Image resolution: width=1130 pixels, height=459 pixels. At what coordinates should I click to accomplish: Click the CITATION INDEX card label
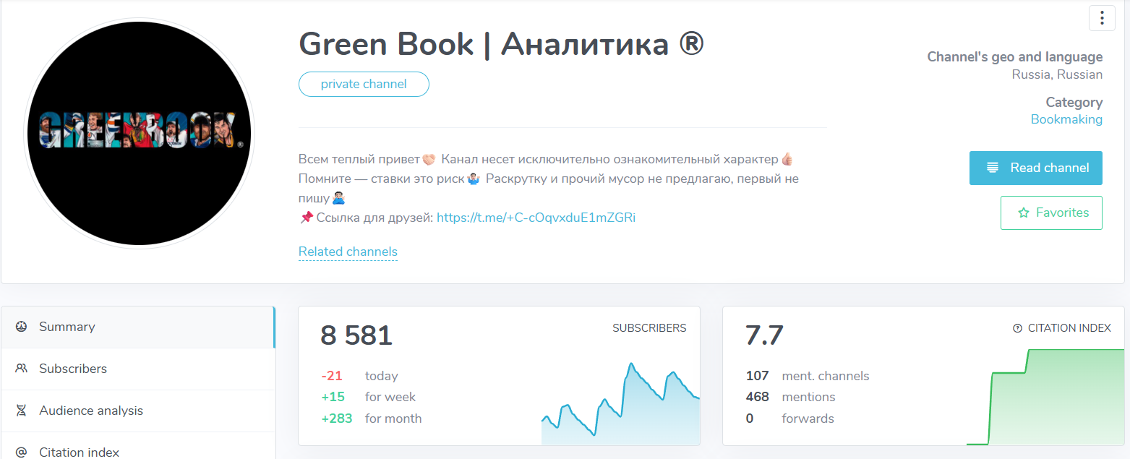pos(1069,328)
